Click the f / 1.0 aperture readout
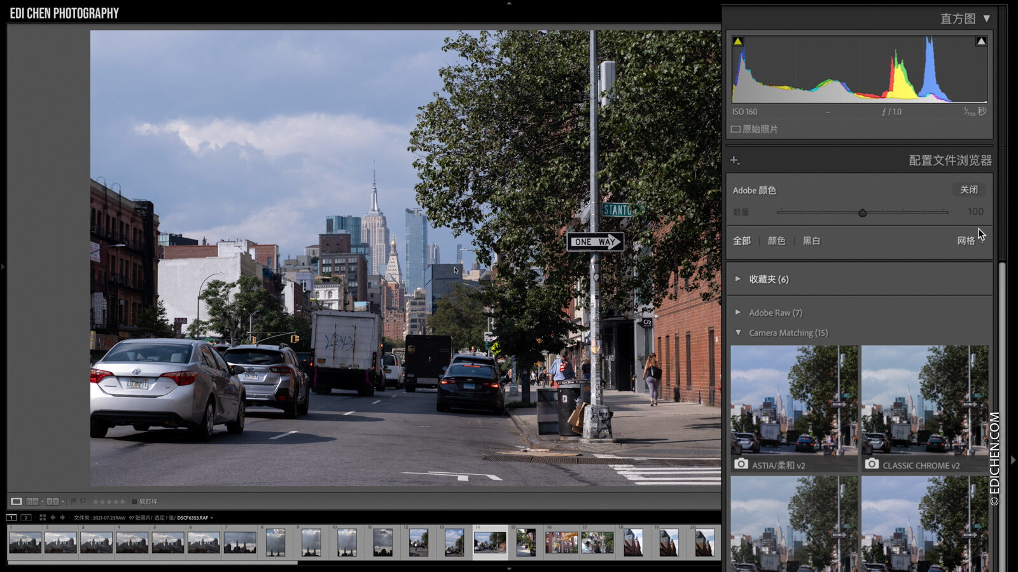The height and width of the screenshot is (572, 1018). [x=891, y=111]
